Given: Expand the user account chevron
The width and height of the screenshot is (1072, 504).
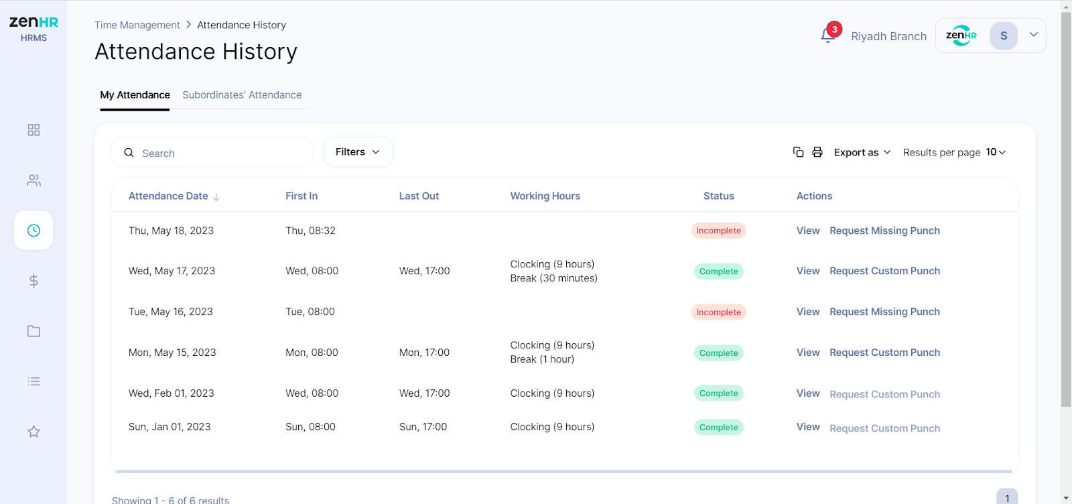Looking at the screenshot, I should pos(1034,35).
